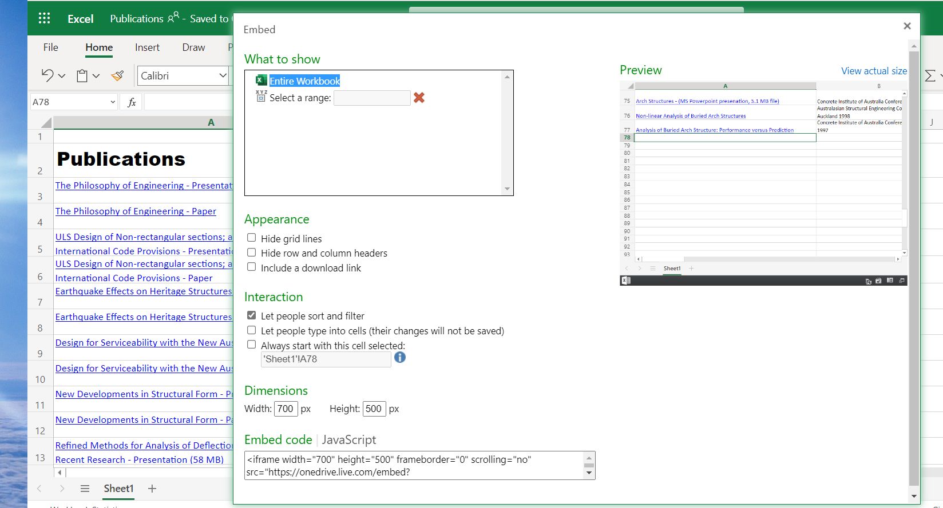Screen dimensions: 943x508
Task: Click the Paste clipboard icon
Action: pos(82,75)
